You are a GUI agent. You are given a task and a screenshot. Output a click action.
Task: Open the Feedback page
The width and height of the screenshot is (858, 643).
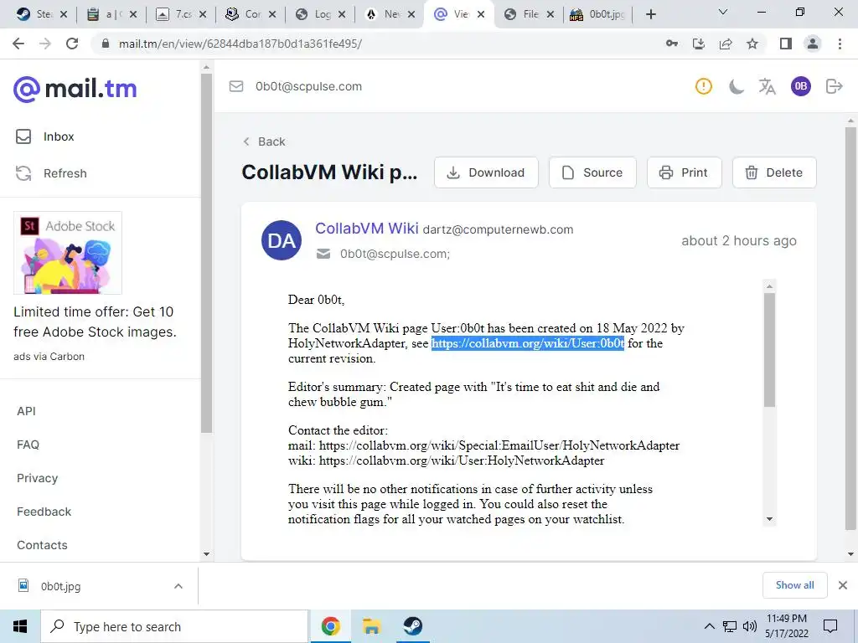point(44,512)
